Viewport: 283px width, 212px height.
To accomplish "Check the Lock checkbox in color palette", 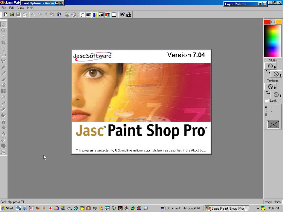I will pyautogui.click(x=267, y=100).
